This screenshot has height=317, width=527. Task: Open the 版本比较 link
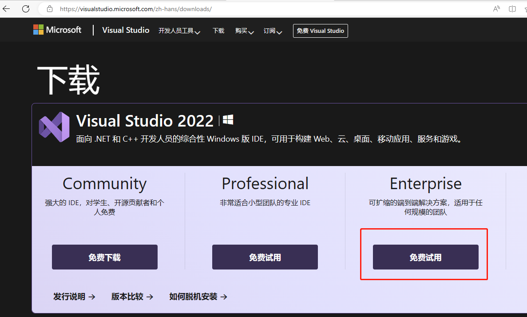pos(132,297)
